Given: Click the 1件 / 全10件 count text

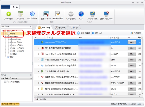Looking at the screenshot, I should [40, 99].
